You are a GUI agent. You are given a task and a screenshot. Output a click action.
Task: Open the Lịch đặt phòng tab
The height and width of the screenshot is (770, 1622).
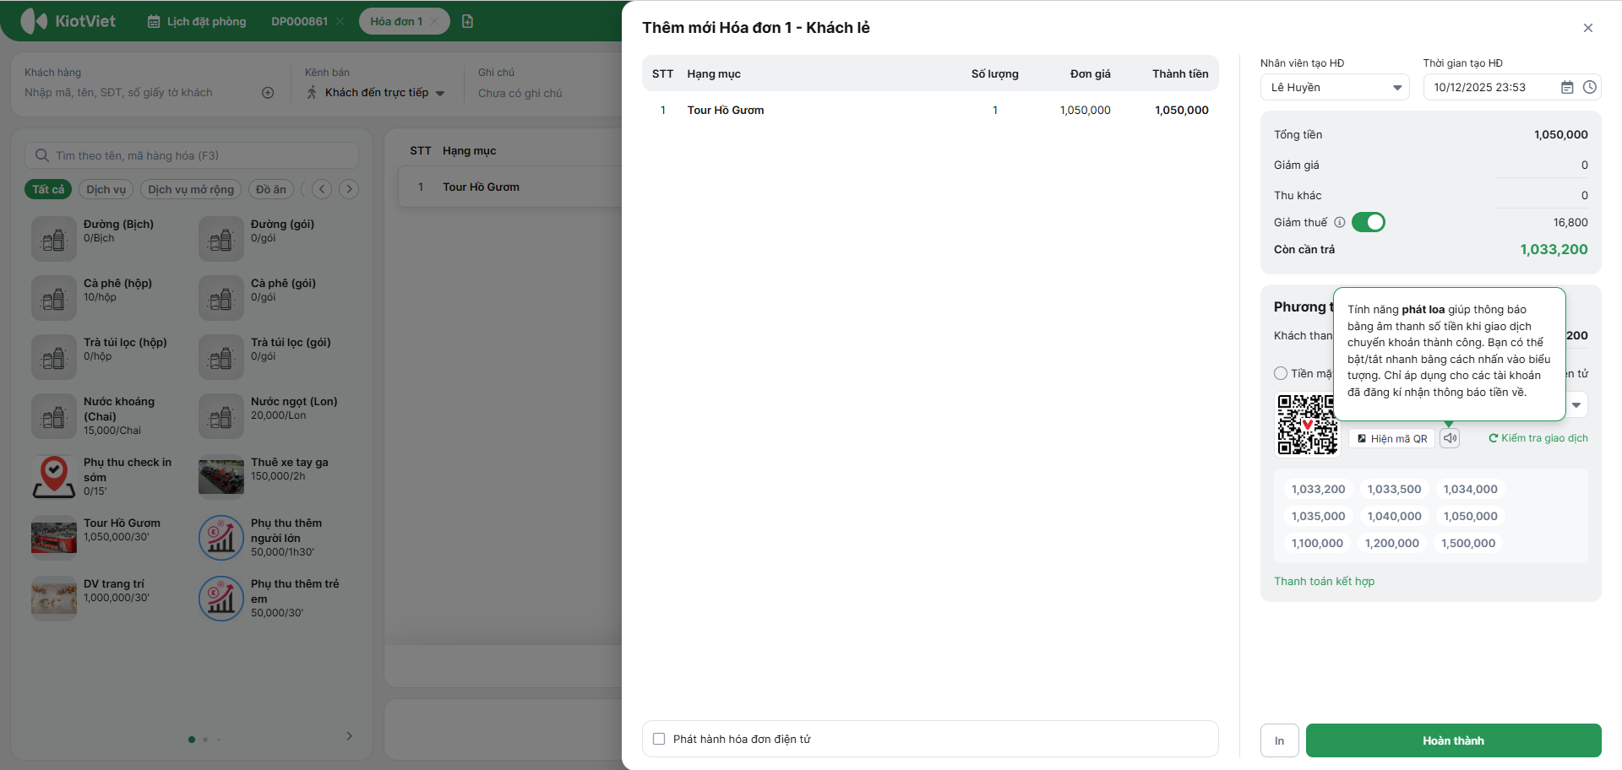click(x=197, y=21)
